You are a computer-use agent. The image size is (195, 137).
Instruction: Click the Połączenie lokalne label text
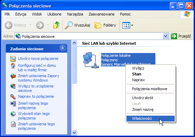click(x=116, y=55)
